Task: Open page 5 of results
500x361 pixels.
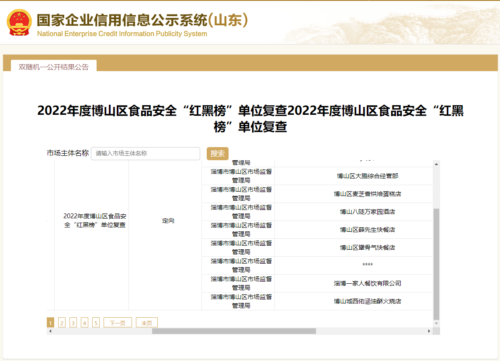Action: point(96,323)
